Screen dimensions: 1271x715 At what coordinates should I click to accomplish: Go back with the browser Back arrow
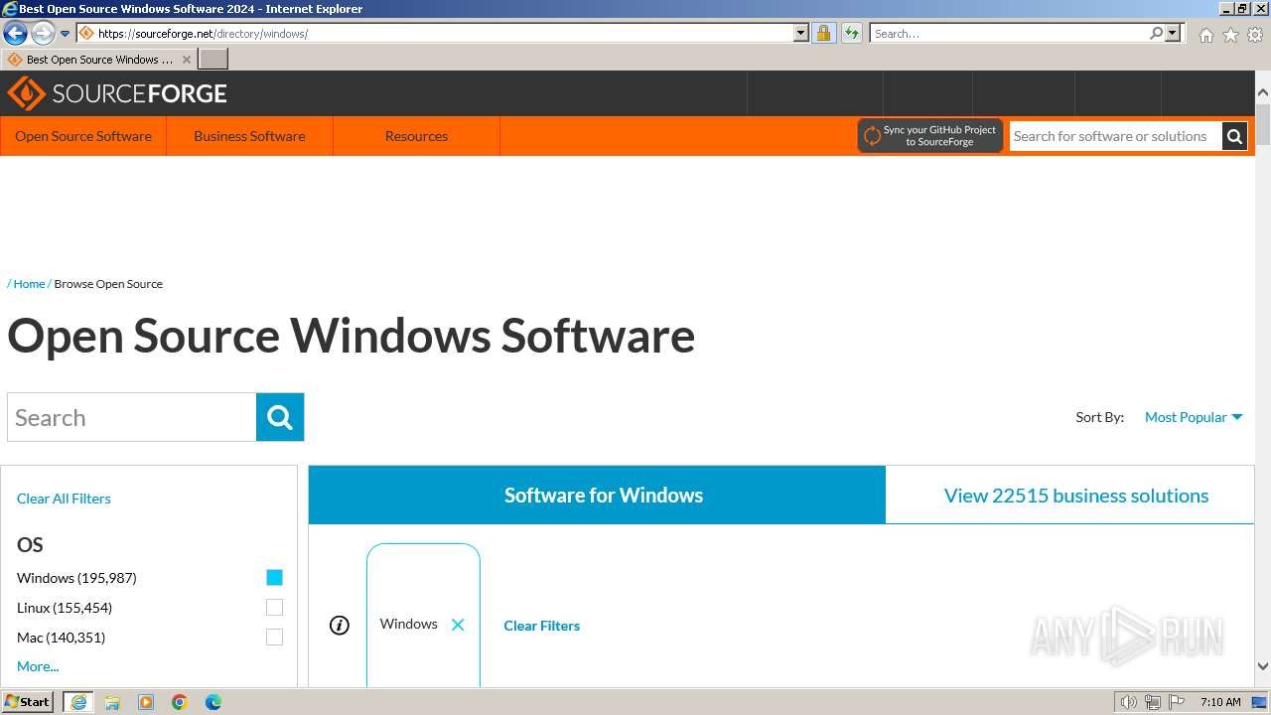pyautogui.click(x=15, y=33)
